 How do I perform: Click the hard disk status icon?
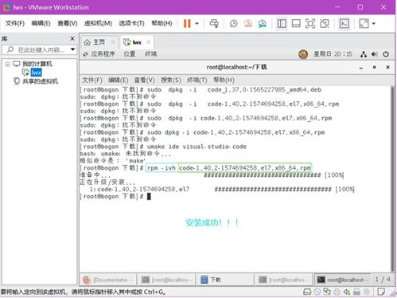[307, 292]
